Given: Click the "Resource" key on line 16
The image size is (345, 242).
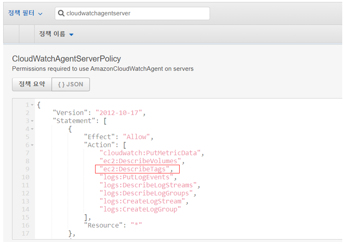Looking at the screenshot, I should [x=103, y=225].
